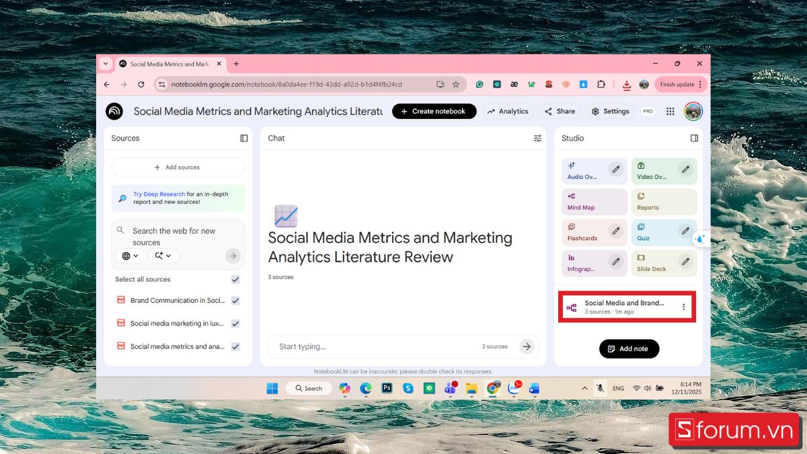
Task: Toggle Select all sources checkbox
Action: [235, 279]
